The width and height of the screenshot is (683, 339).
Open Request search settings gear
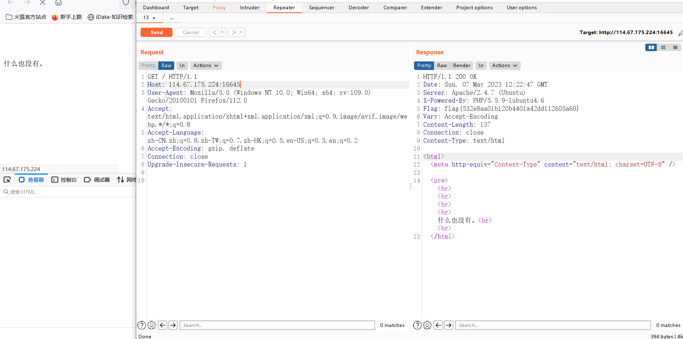tap(152, 325)
